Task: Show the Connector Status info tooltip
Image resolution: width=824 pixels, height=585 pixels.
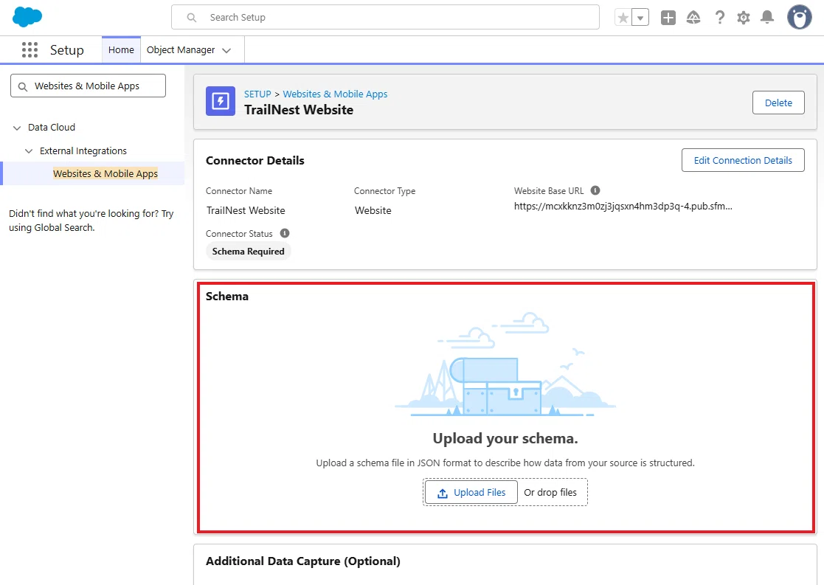Action: click(x=285, y=233)
